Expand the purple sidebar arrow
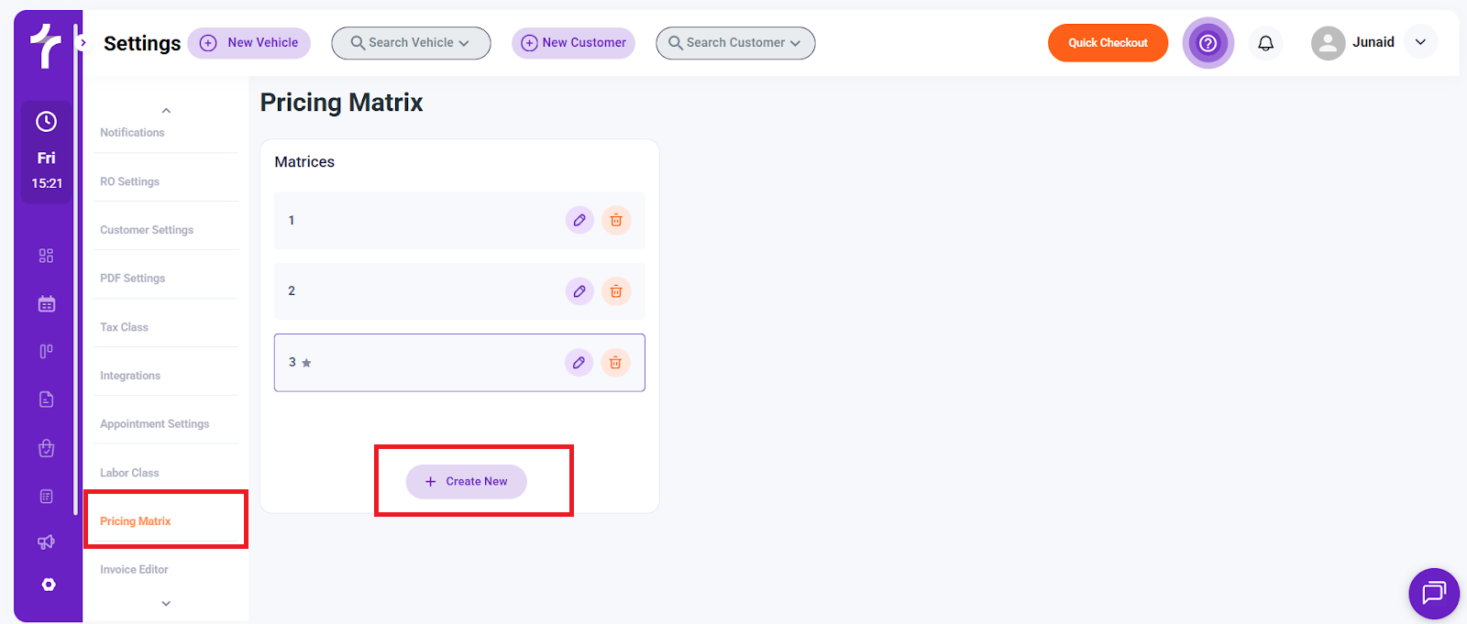The image size is (1467, 624). [83, 42]
